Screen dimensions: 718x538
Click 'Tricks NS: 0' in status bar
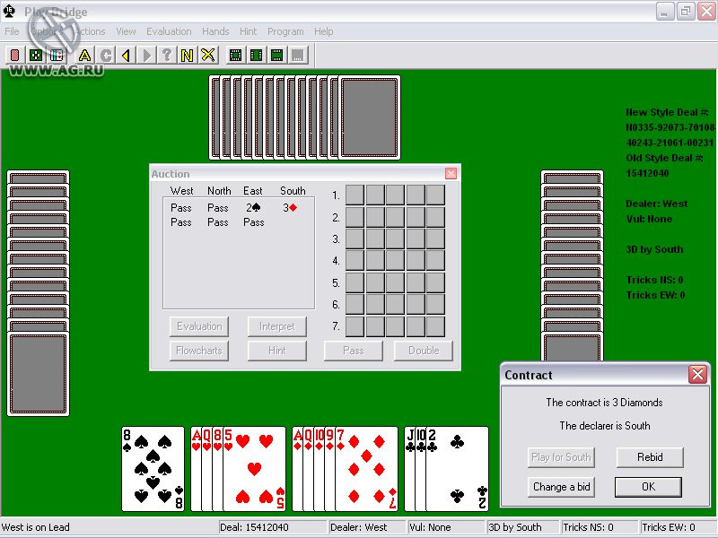point(588,527)
